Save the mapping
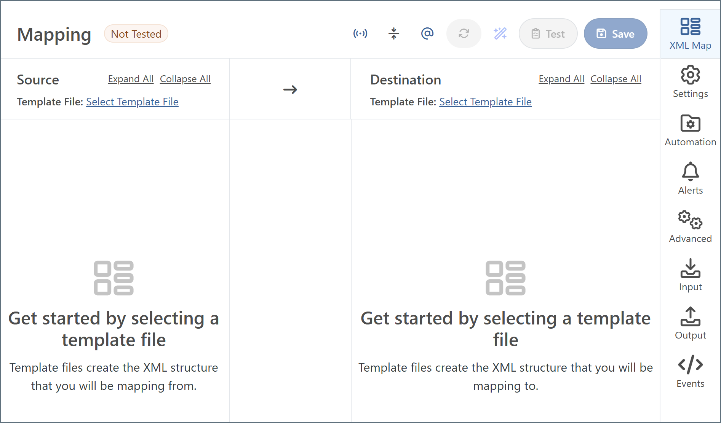Viewport: 721px width, 423px height. pyautogui.click(x=615, y=34)
